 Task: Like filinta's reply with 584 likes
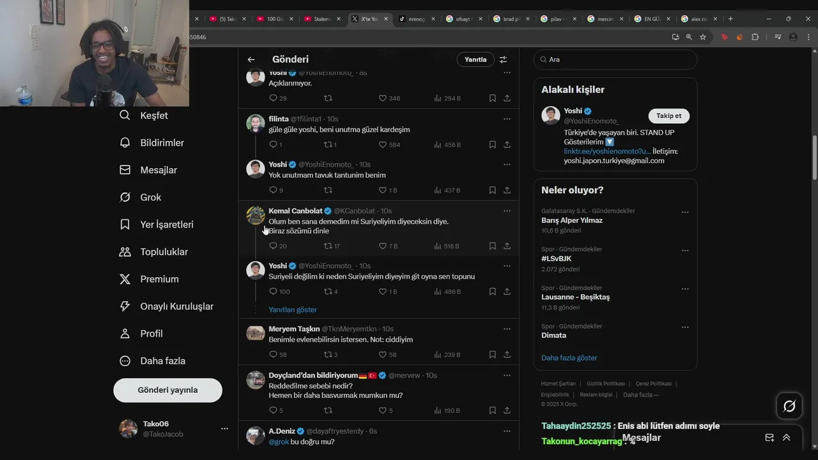pyautogui.click(x=390, y=144)
